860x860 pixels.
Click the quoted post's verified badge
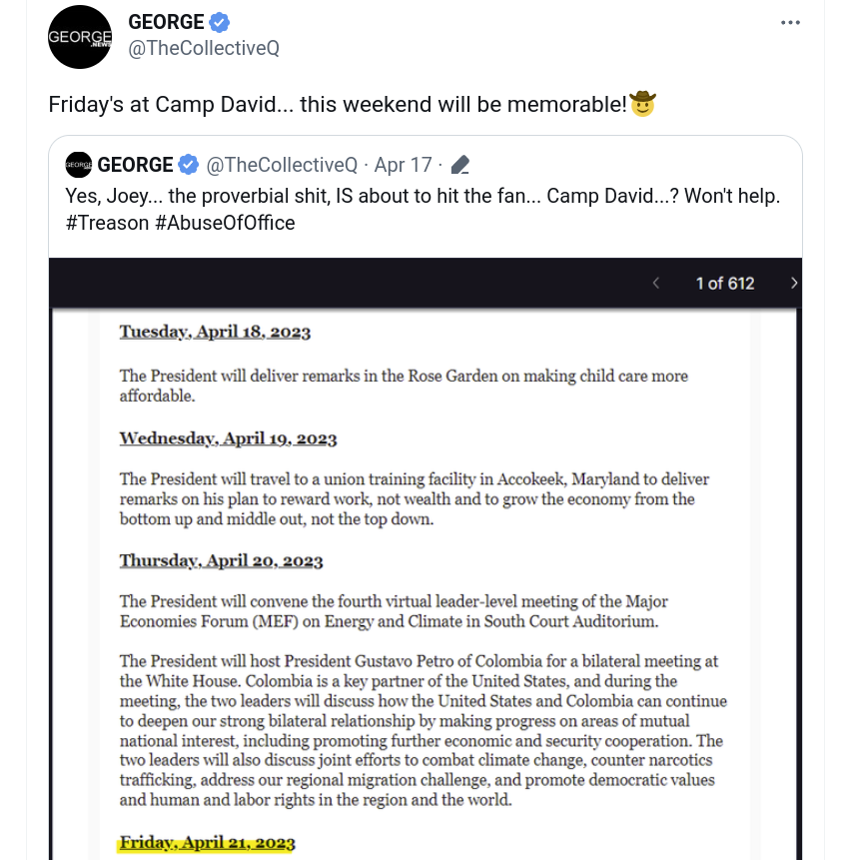pyautogui.click(x=188, y=165)
